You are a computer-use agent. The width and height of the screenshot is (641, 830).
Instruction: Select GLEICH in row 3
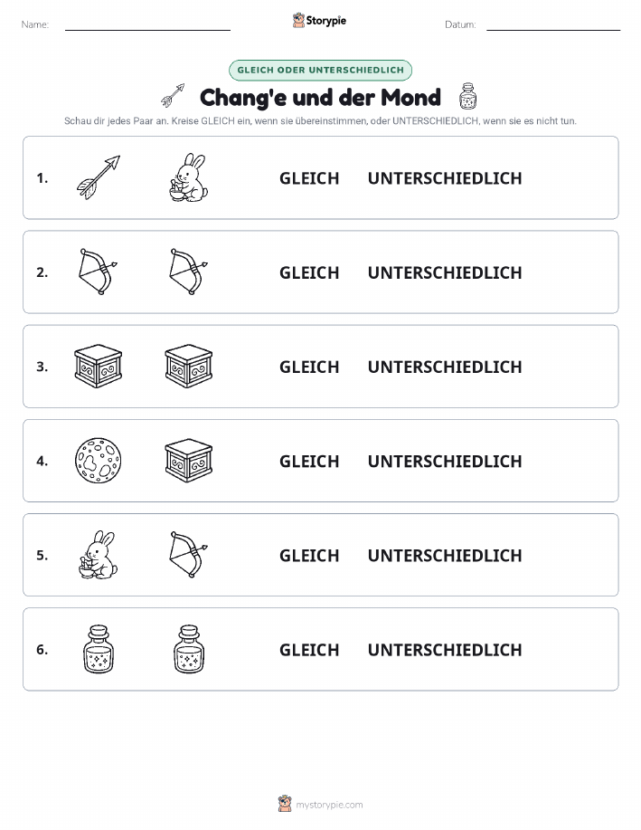tap(309, 367)
